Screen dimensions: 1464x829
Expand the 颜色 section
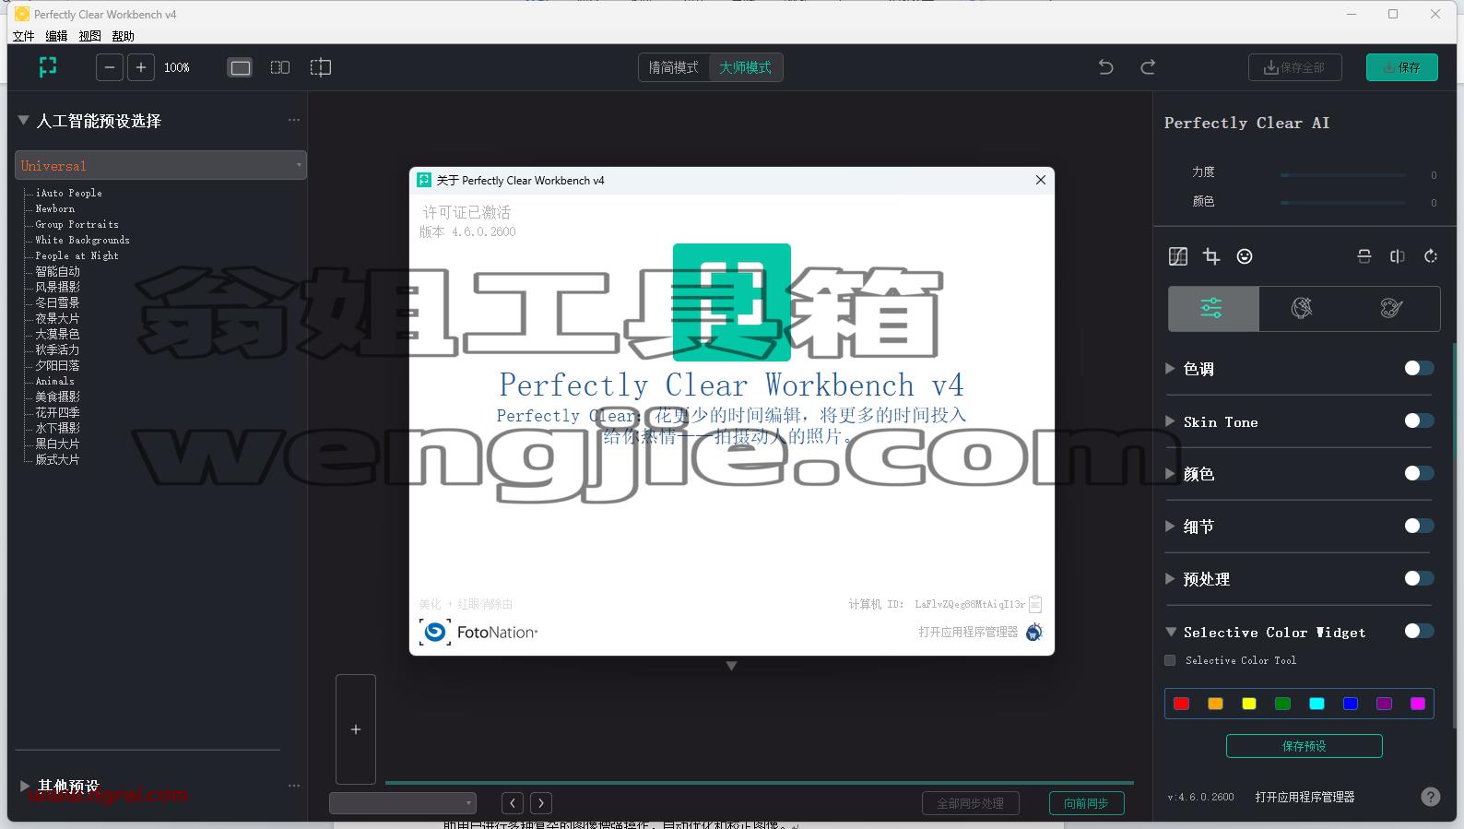pyautogui.click(x=1170, y=473)
